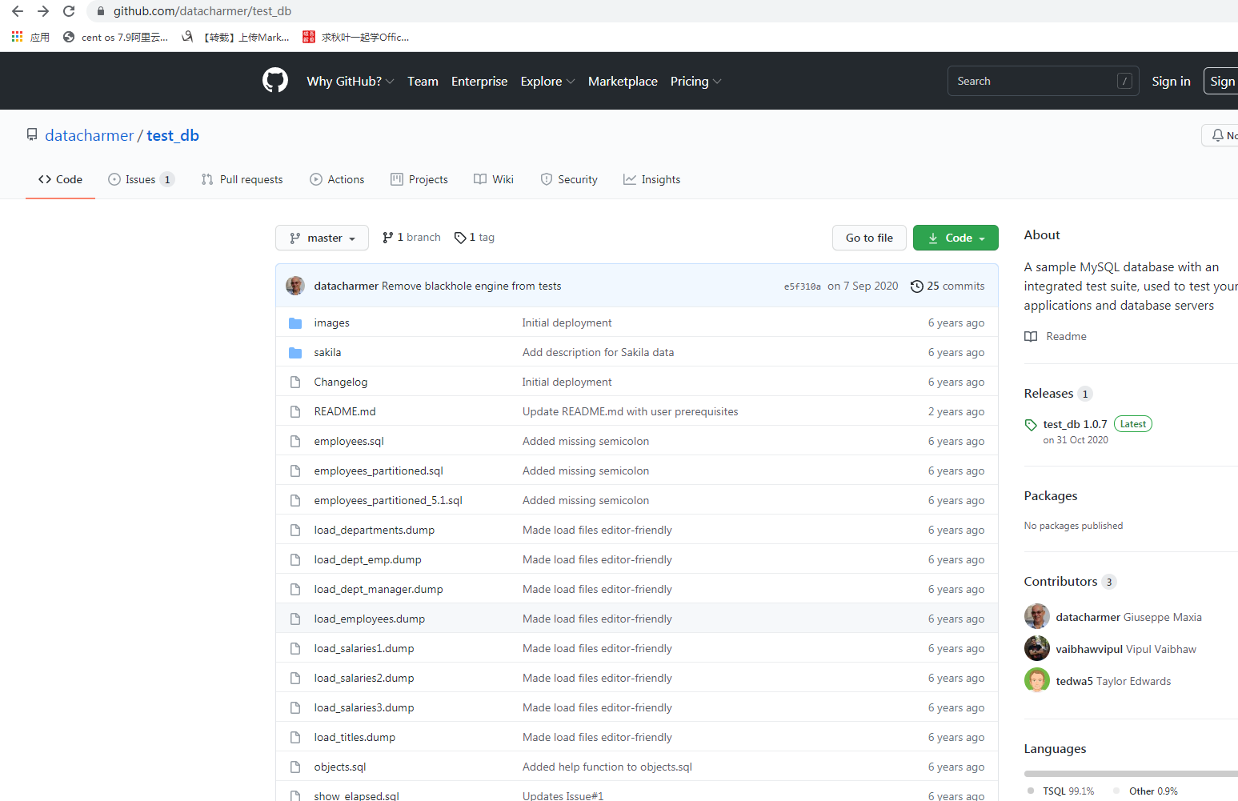Open the Pull requests tab
Viewport: 1238px width, 801px height.
[242, 179]
